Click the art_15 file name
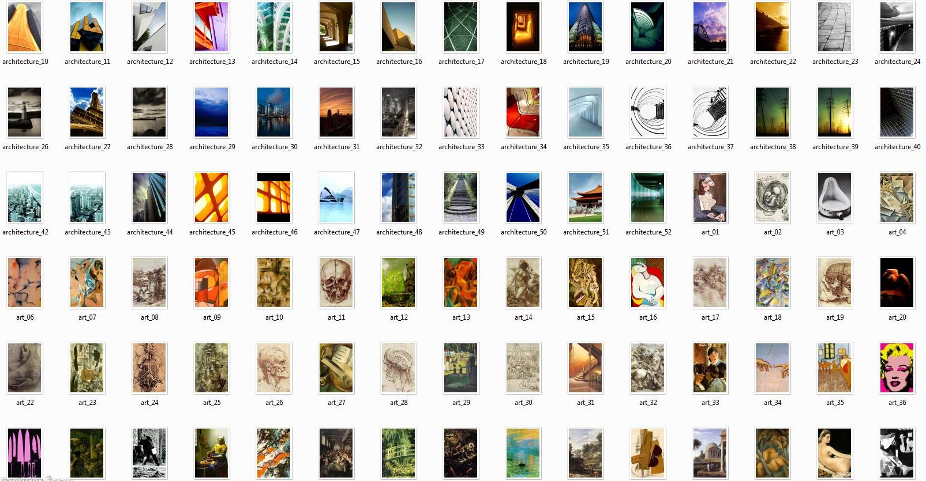 pos(586,317)
